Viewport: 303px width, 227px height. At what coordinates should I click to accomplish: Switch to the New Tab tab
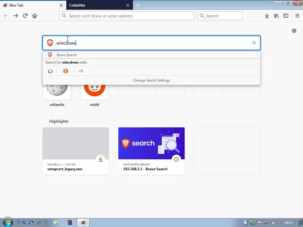coord(33,5)
